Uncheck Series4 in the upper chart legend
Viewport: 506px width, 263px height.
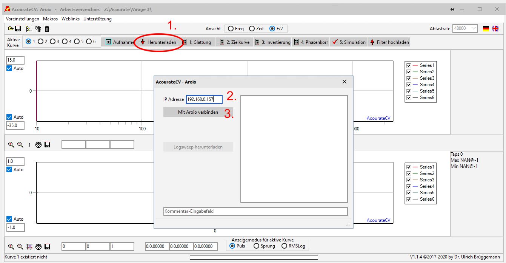pyautogui.click(x=409, y=85)
